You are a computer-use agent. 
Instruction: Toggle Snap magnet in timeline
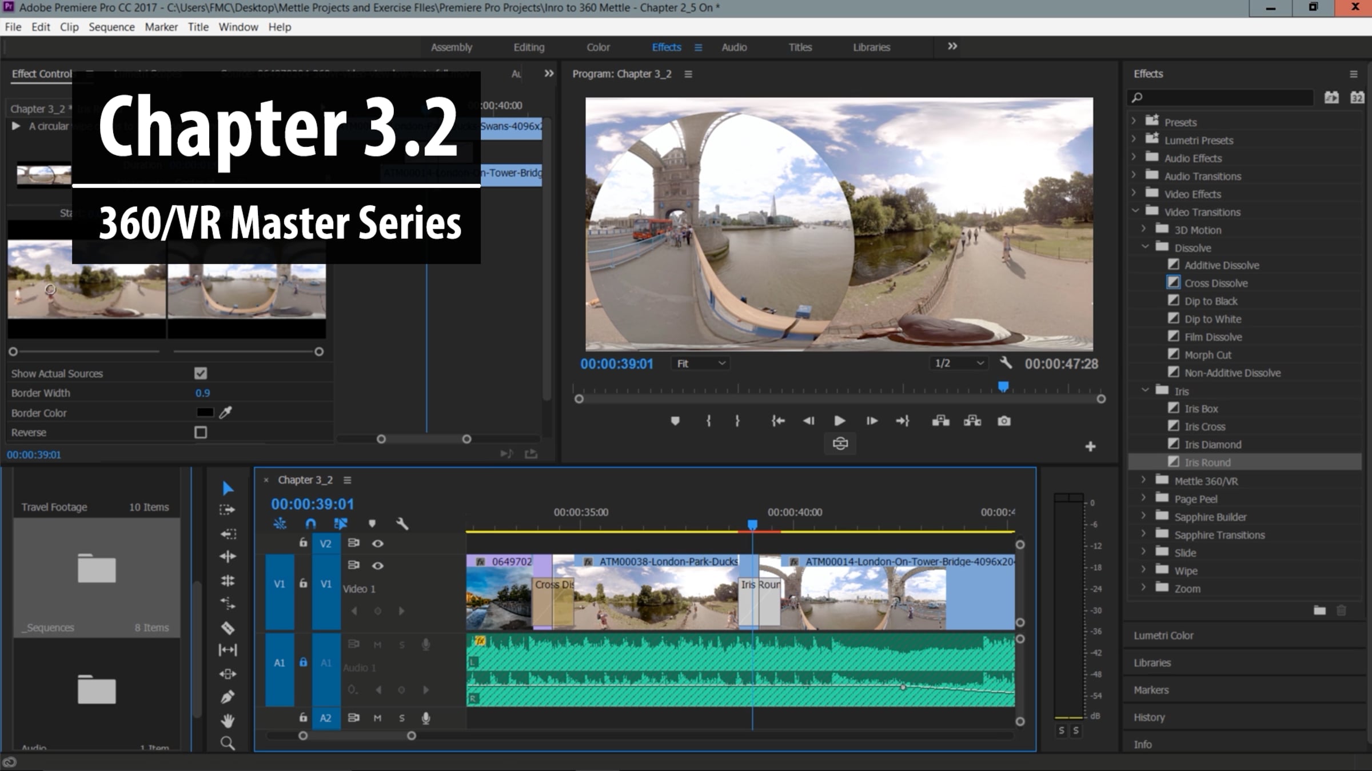[310, 524]
